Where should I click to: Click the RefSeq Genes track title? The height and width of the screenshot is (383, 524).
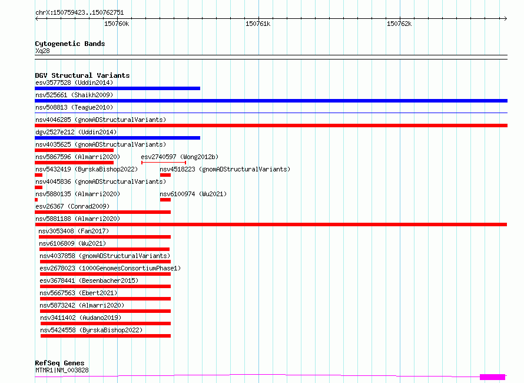tap(59, 363)
